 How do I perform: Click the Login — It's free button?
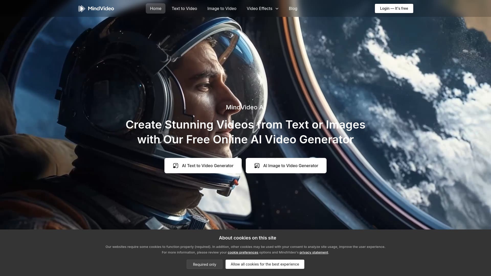(394, 8)
